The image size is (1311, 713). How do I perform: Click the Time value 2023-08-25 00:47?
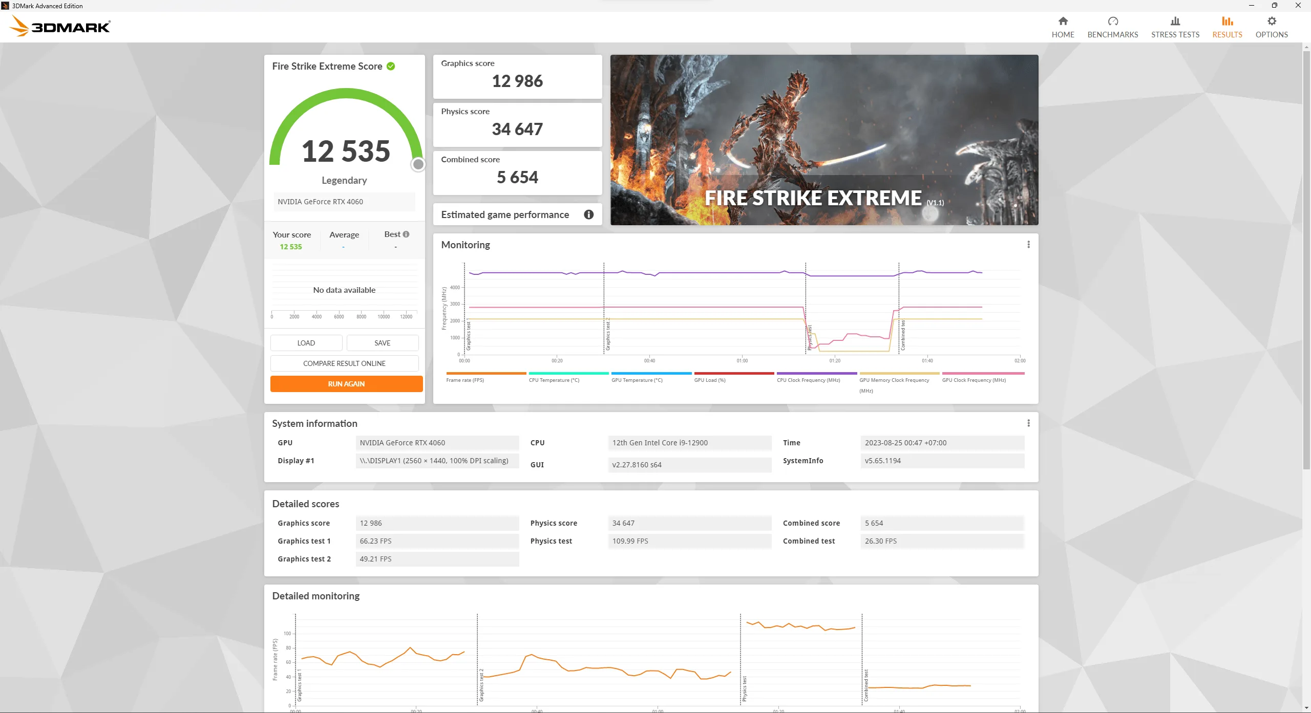pos(942,443)
